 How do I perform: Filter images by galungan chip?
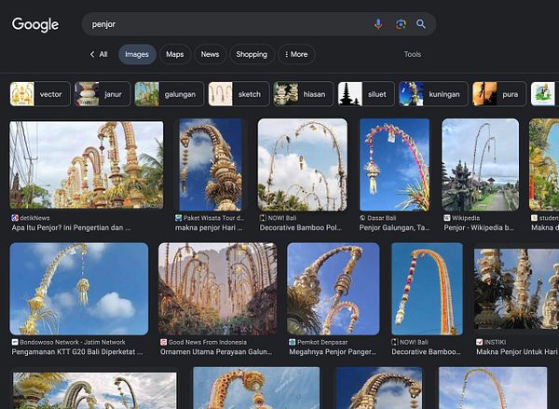170,94
